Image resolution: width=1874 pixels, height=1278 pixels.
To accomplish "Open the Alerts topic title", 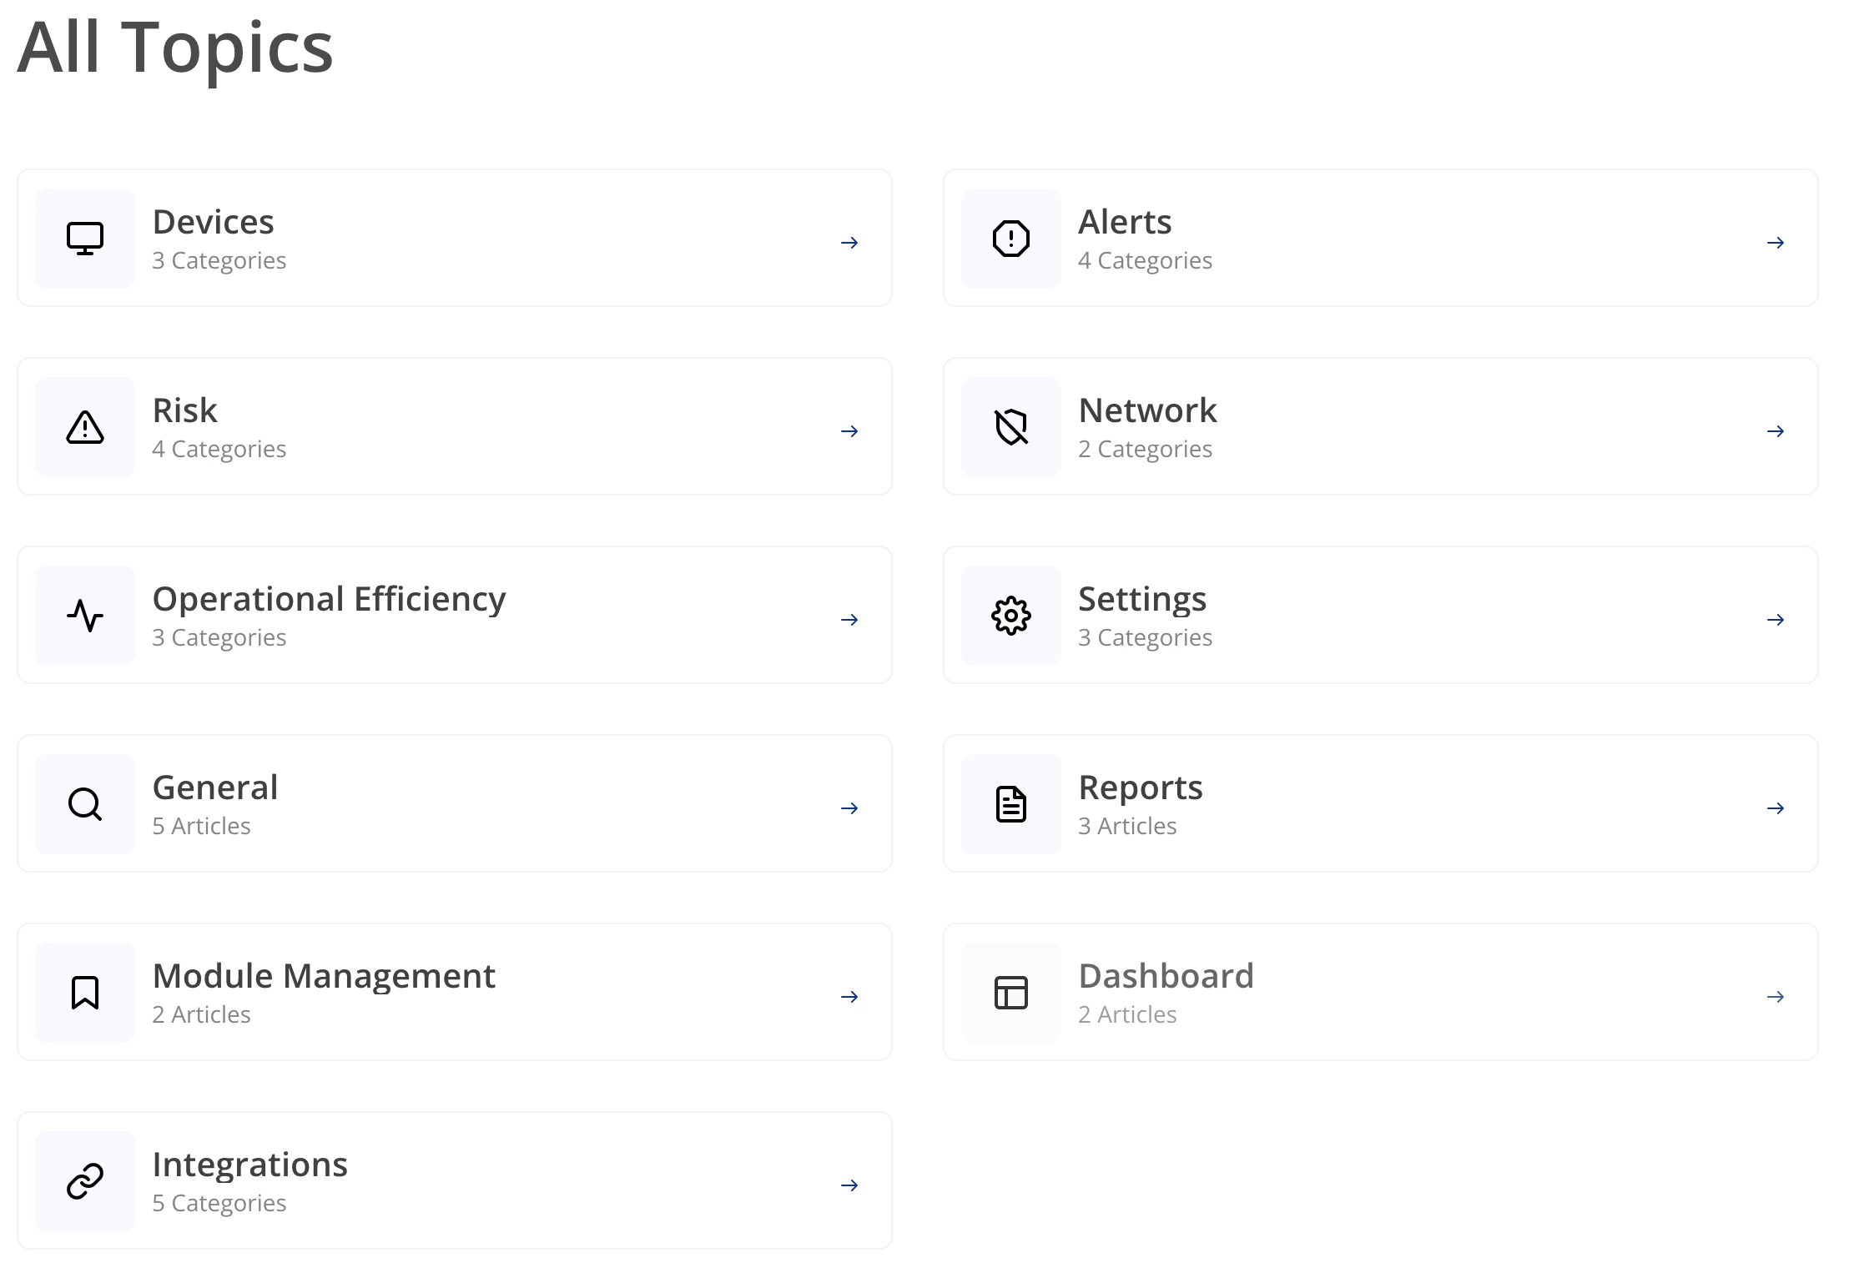I will 1125,222.
